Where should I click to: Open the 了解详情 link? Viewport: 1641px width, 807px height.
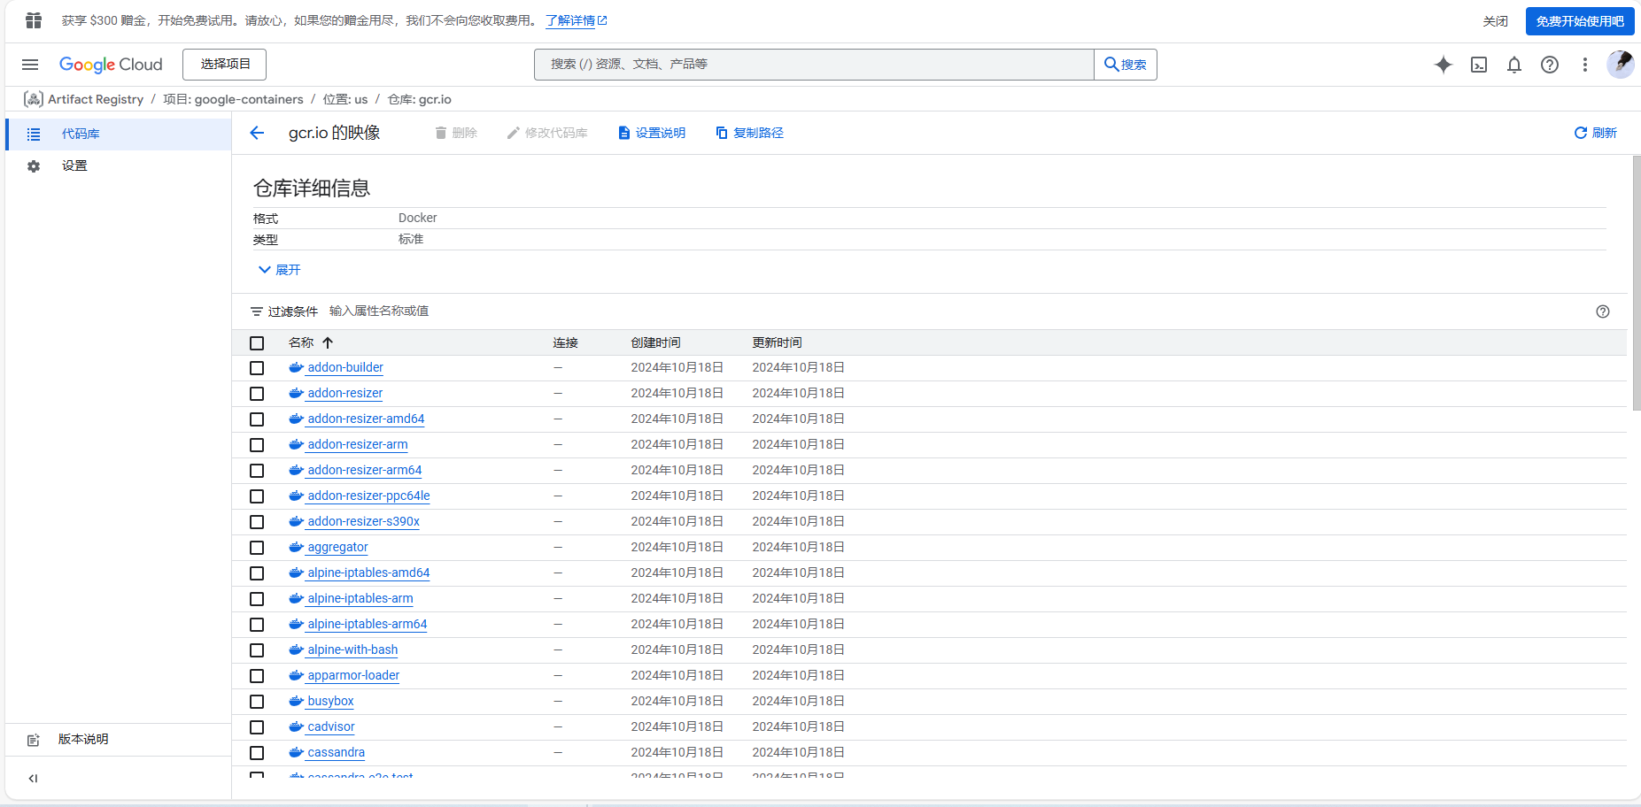coord(577,20)
